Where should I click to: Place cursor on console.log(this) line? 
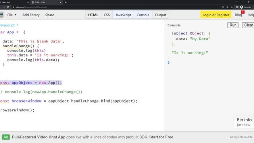pyautogui.click(x=27, y=50)
